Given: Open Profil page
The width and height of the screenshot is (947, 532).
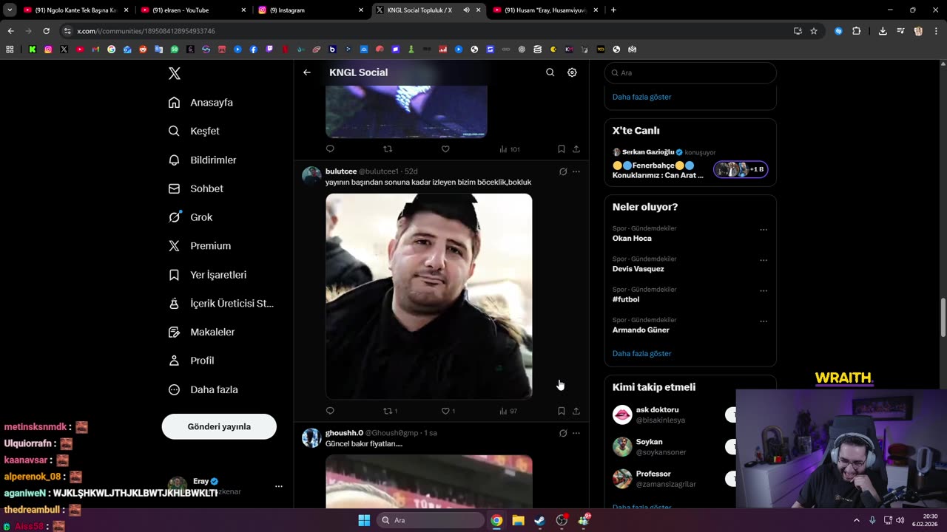Looking at the screenshot, I should pyautogui.click(x=191, y=361).
